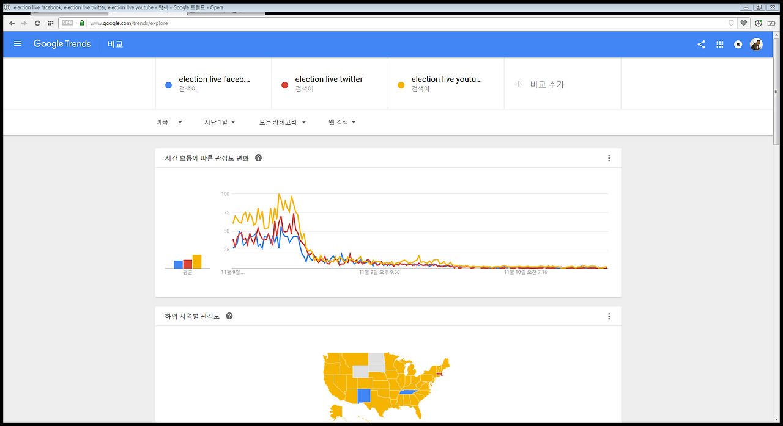The height and width of the screenshot is (426, 783).
Task: Toggle the election live youtube colored dot indicator
Action: coord(400,85)
